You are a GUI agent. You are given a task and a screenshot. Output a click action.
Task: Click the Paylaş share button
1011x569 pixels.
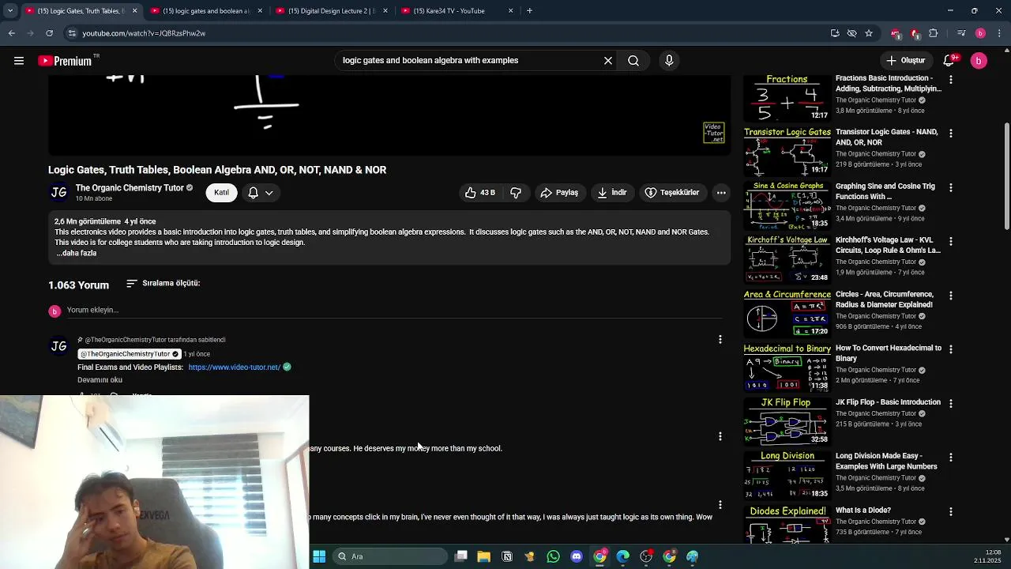tap(559, 193)
